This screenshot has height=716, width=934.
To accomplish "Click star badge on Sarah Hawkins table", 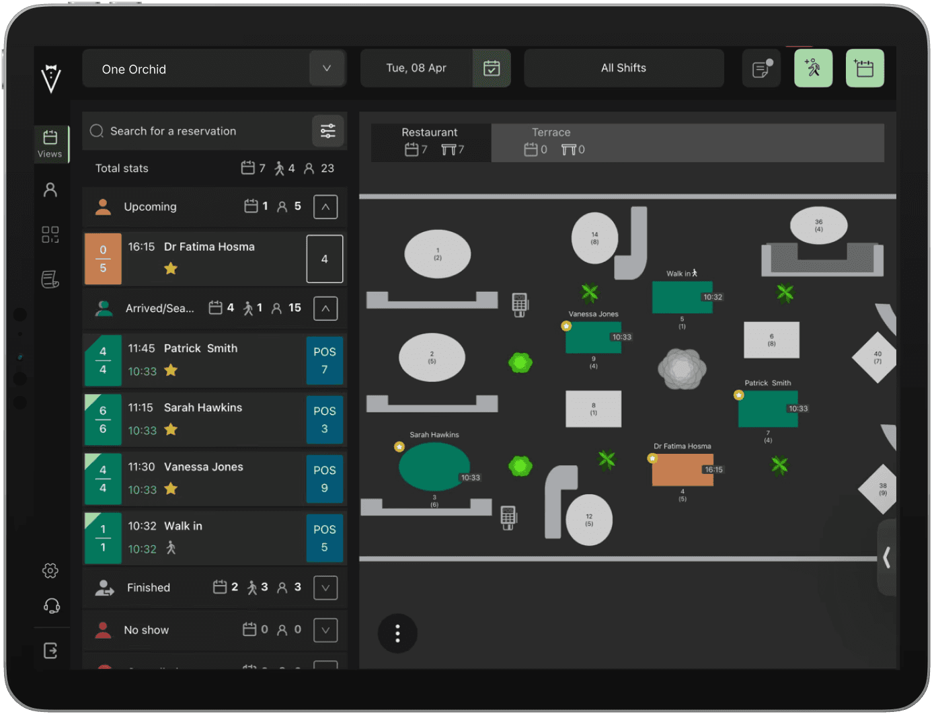I will coord(399,446).
